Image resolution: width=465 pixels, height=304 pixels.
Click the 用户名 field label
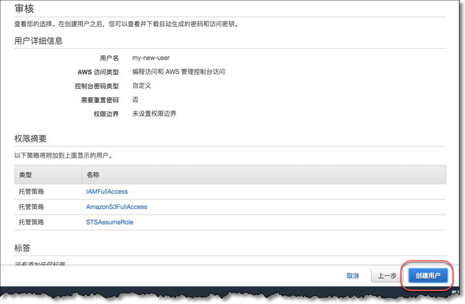[109, 59]
